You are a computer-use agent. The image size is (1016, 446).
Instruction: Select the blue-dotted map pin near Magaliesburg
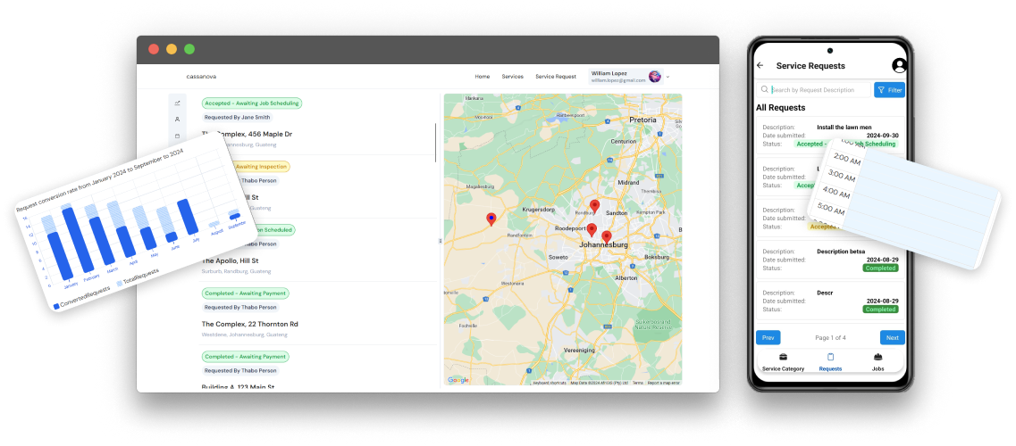pos(491,219)
